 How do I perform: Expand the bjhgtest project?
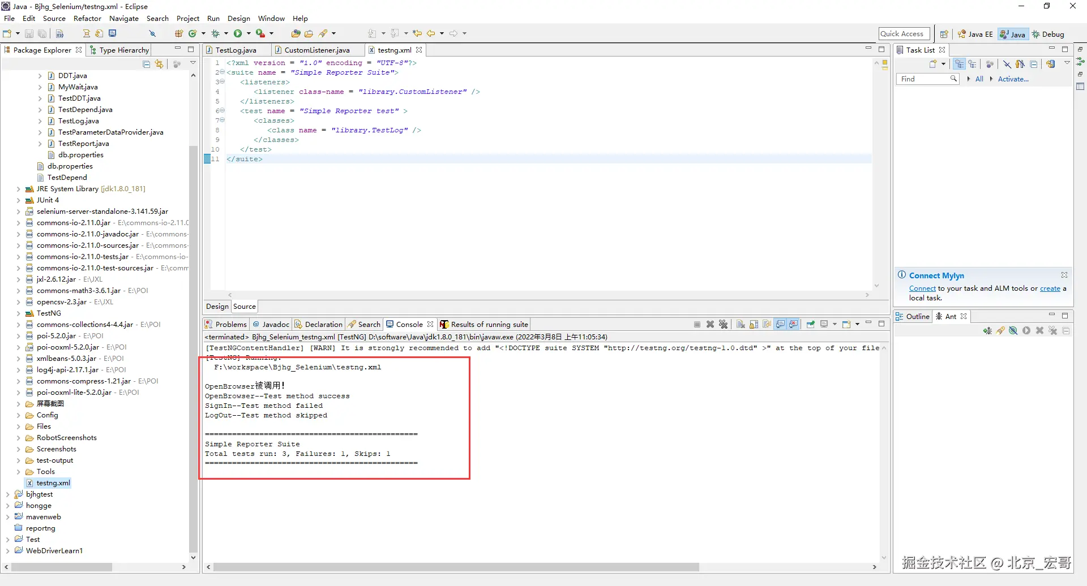pos(8,494)
